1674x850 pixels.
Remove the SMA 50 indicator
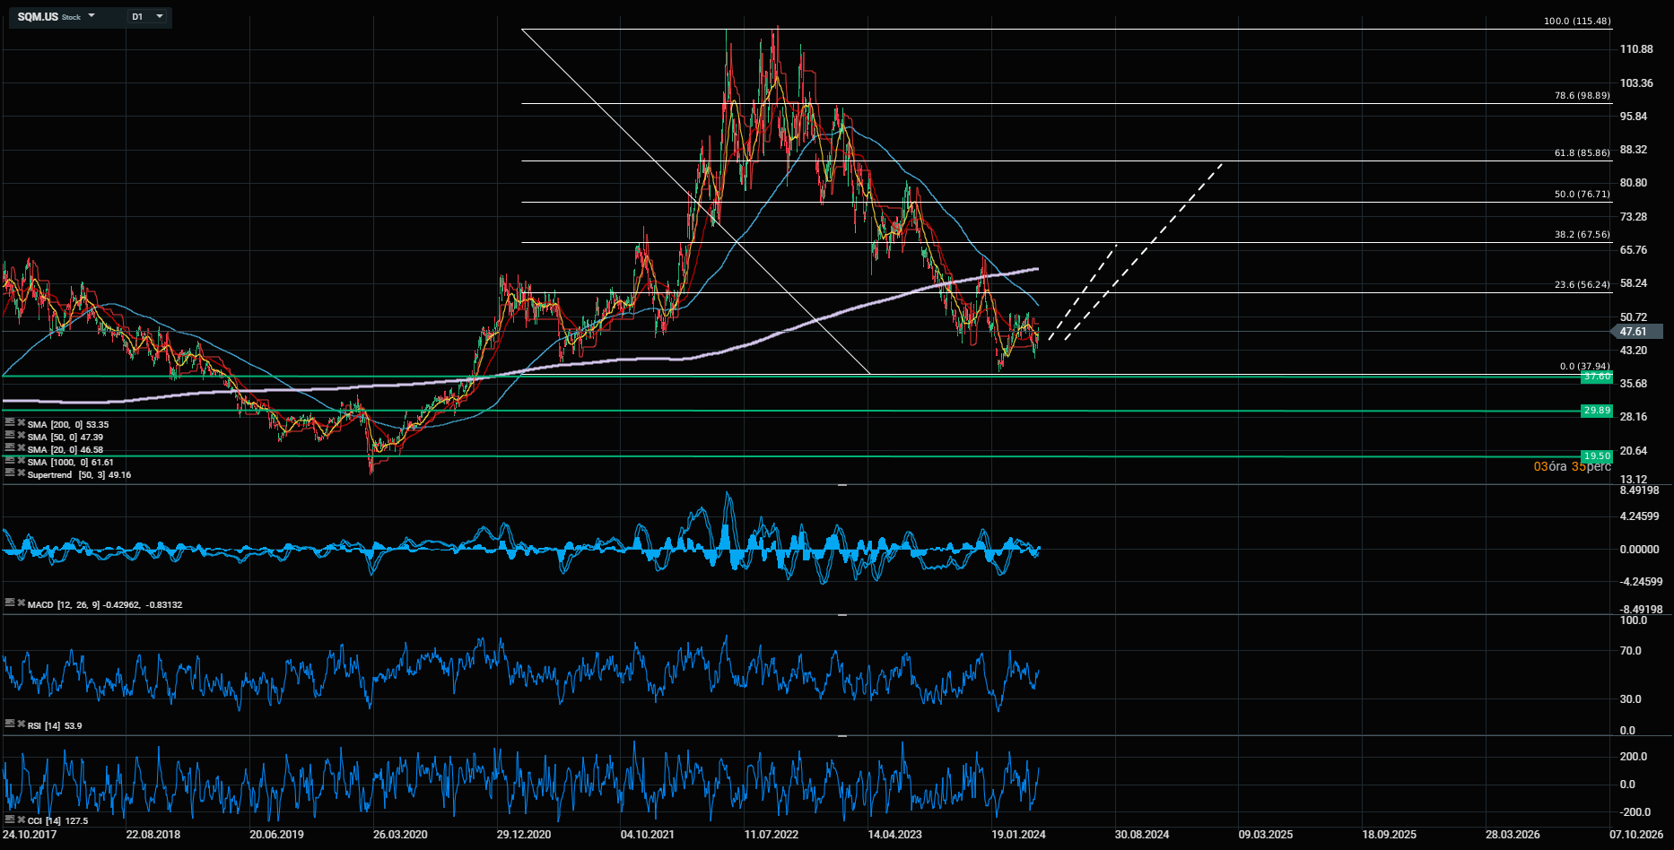[x=20, y=435]
